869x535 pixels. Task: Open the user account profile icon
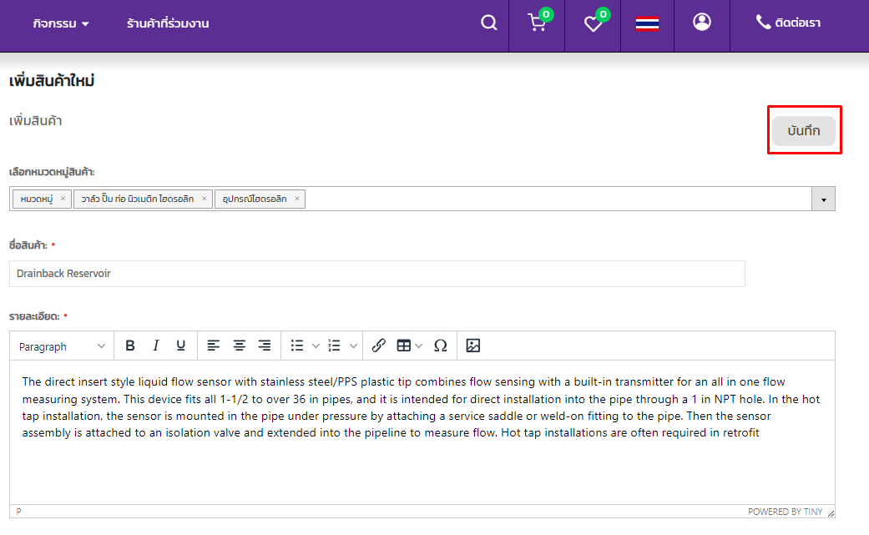coord(702,22)
